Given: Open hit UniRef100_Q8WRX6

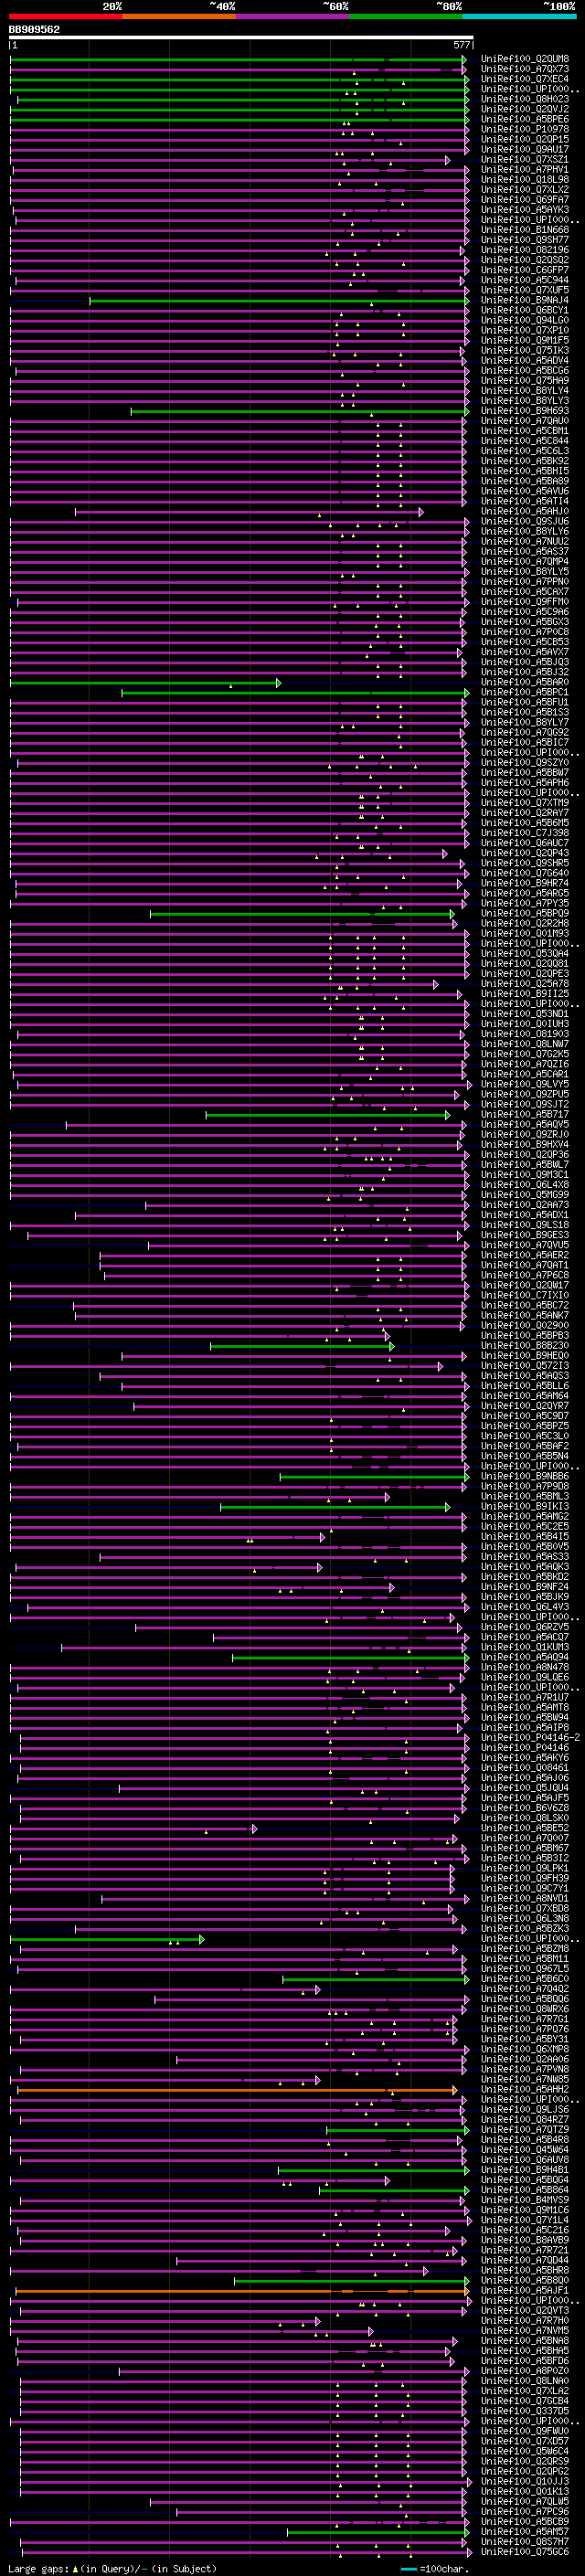Looking at the screenshot, I should pyautogui.click(x=525, y=2010).
